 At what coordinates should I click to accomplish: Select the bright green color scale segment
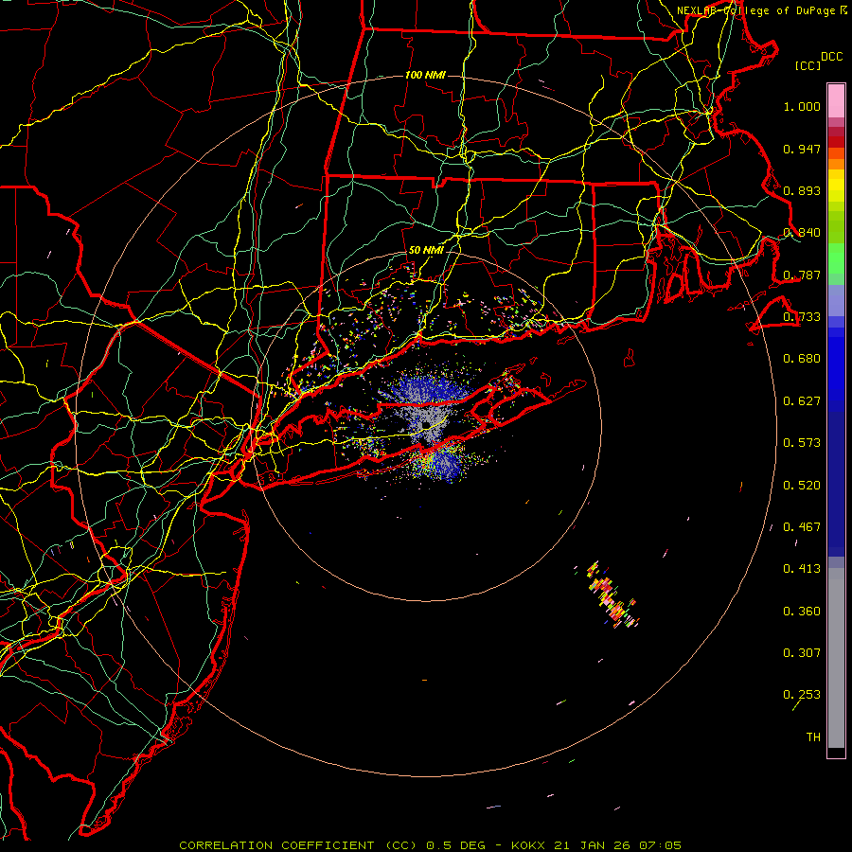836,258
